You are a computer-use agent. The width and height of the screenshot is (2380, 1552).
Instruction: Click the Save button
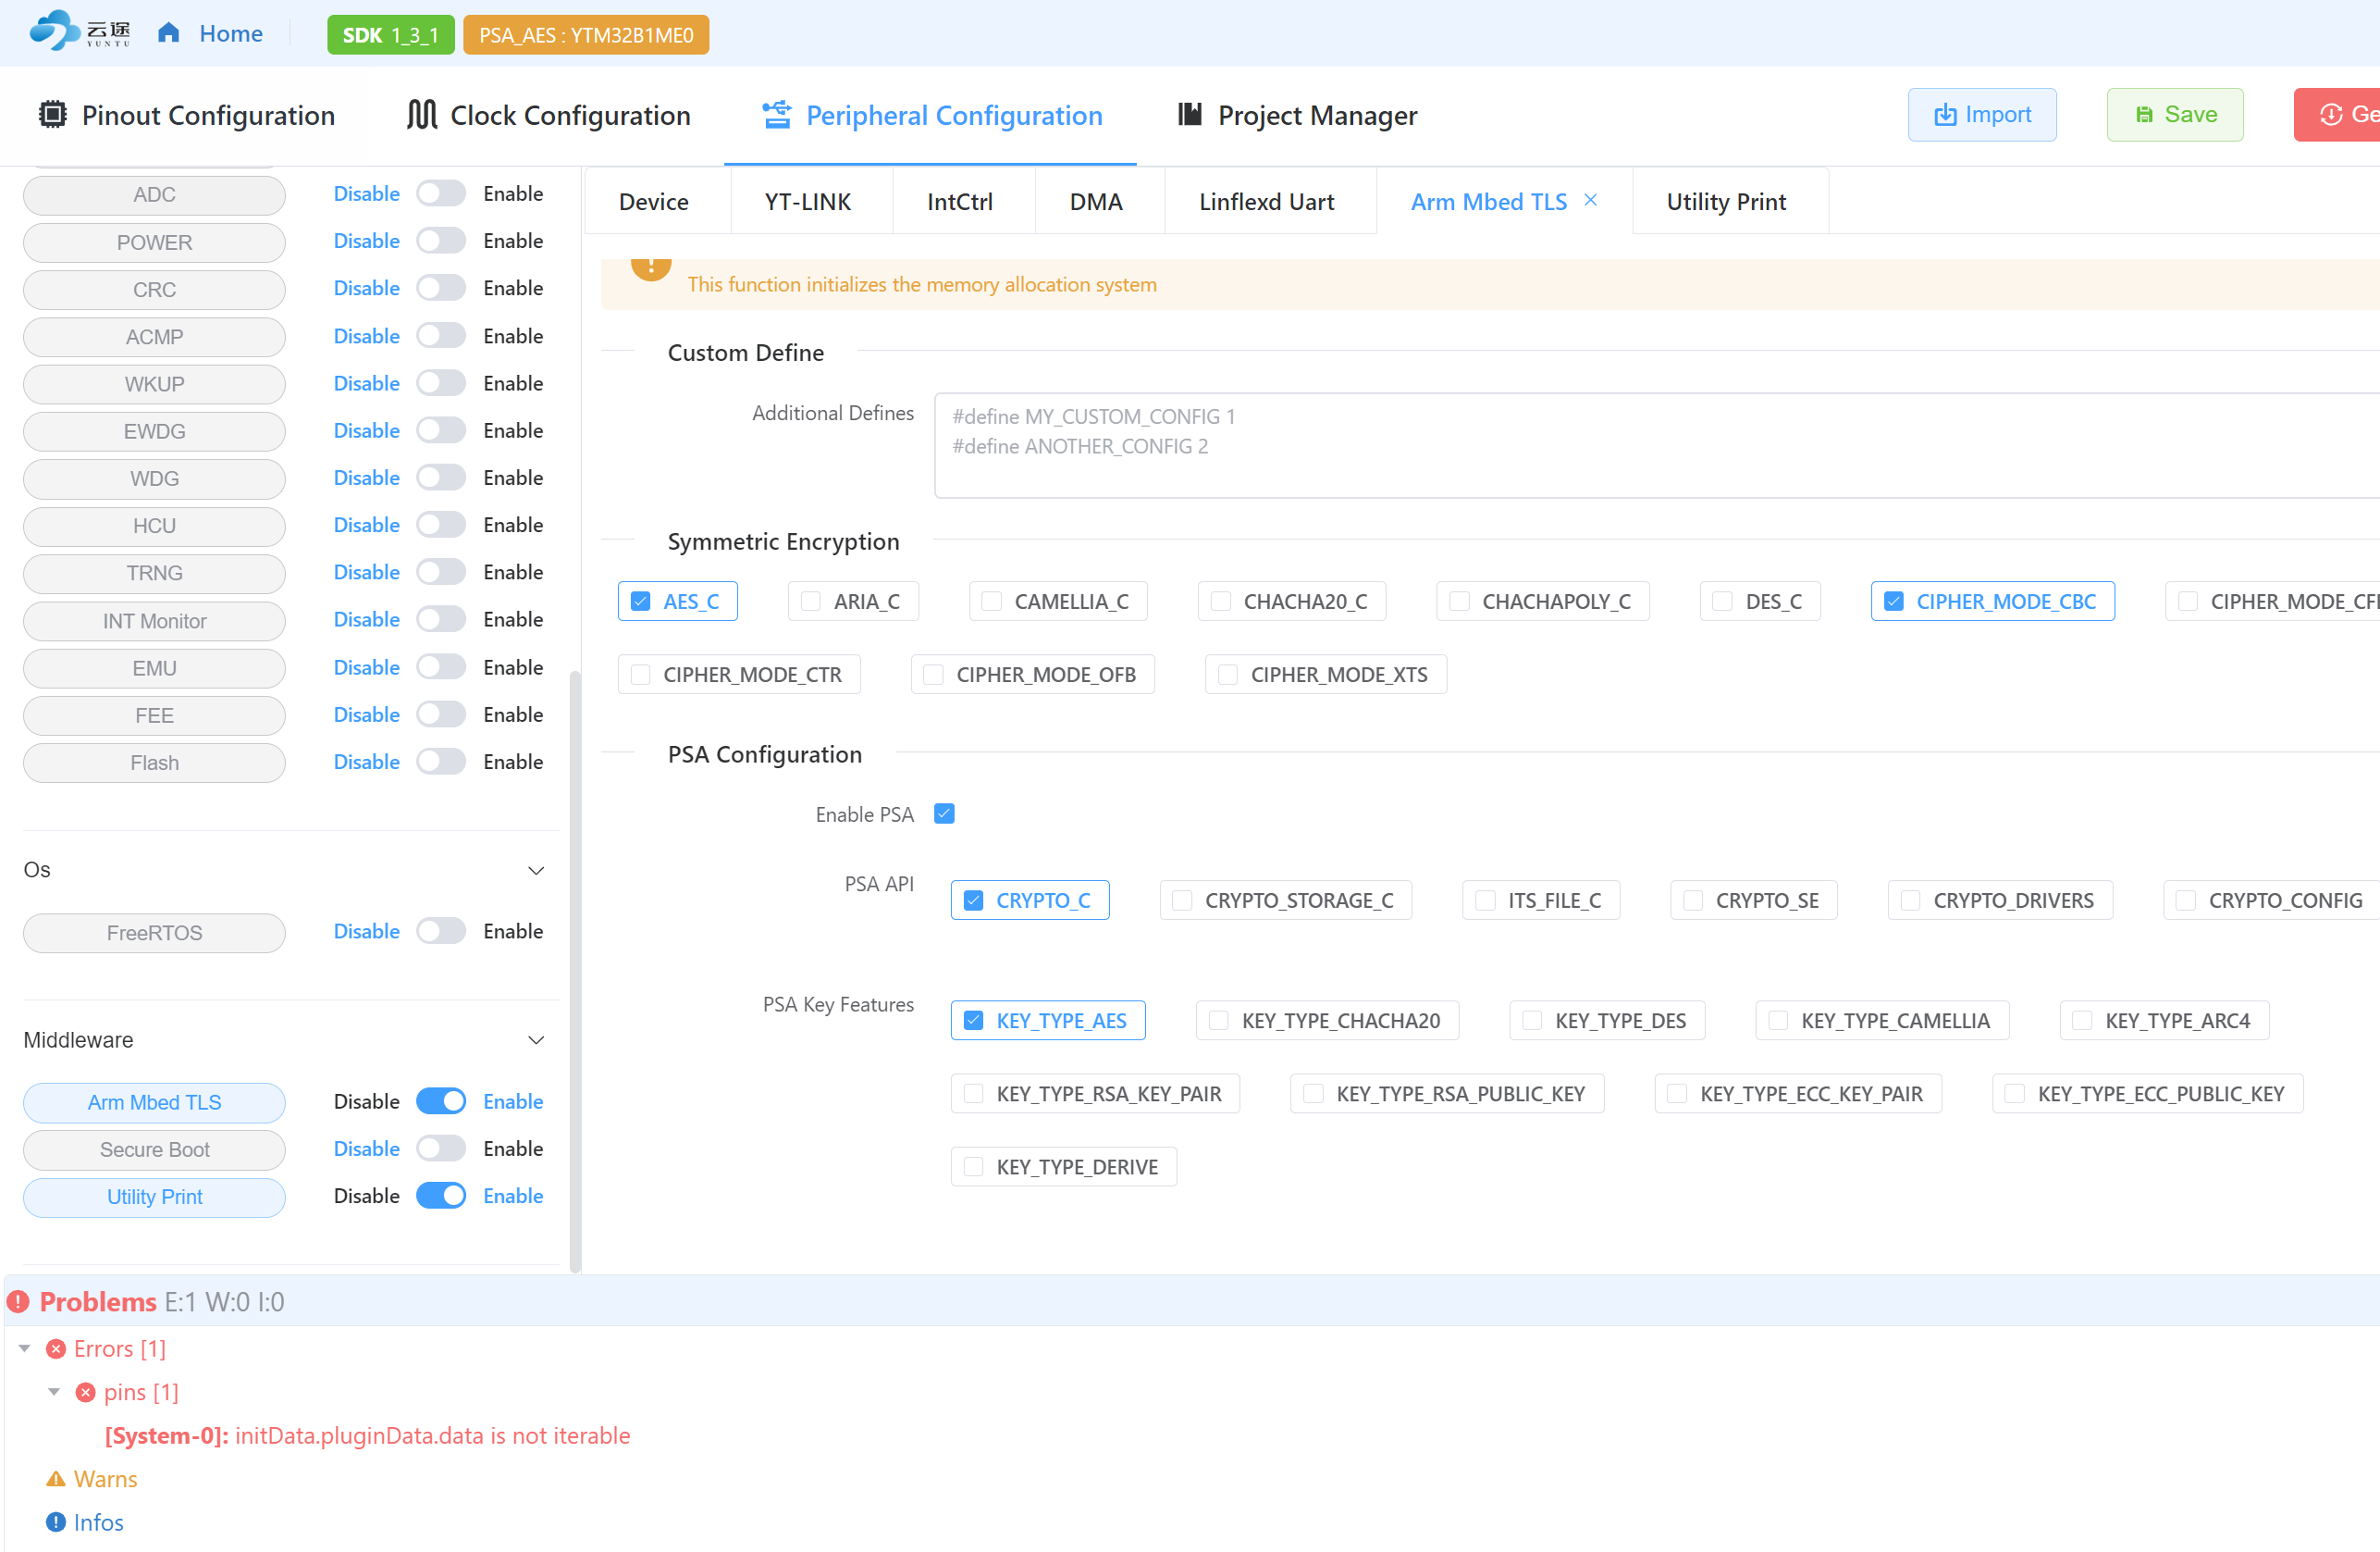click(x=2175, y=115)
